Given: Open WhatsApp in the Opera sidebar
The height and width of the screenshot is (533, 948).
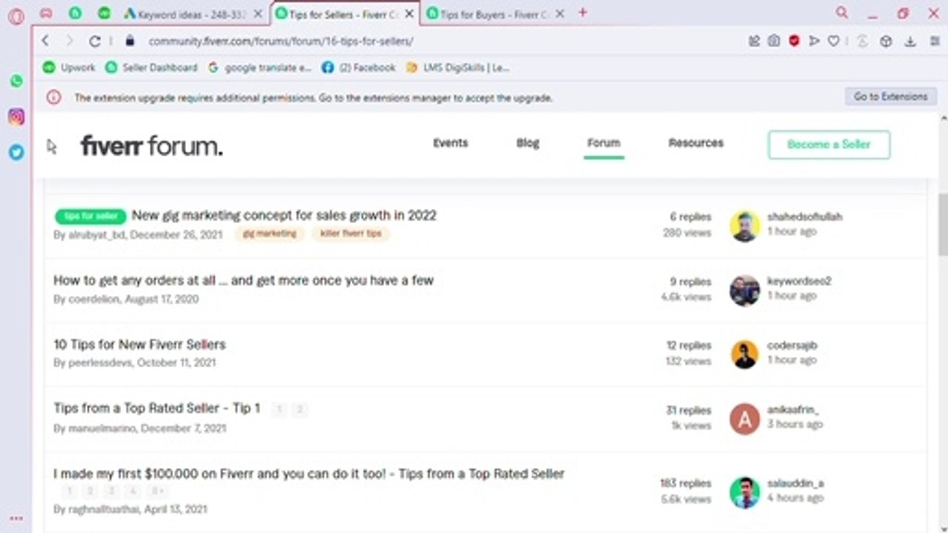Looking at the screenshot, I should 16,81.
